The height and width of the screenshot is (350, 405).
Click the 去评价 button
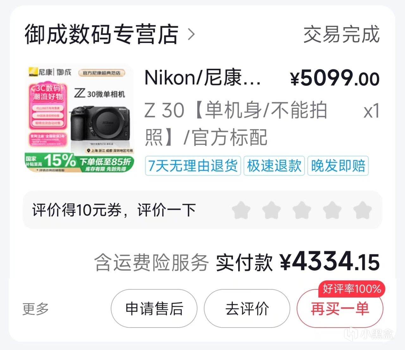247,308
